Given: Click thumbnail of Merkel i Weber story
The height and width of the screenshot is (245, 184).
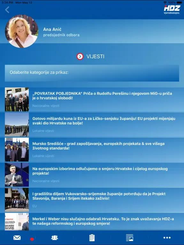Looking at the screenshot, I should 17,222.
